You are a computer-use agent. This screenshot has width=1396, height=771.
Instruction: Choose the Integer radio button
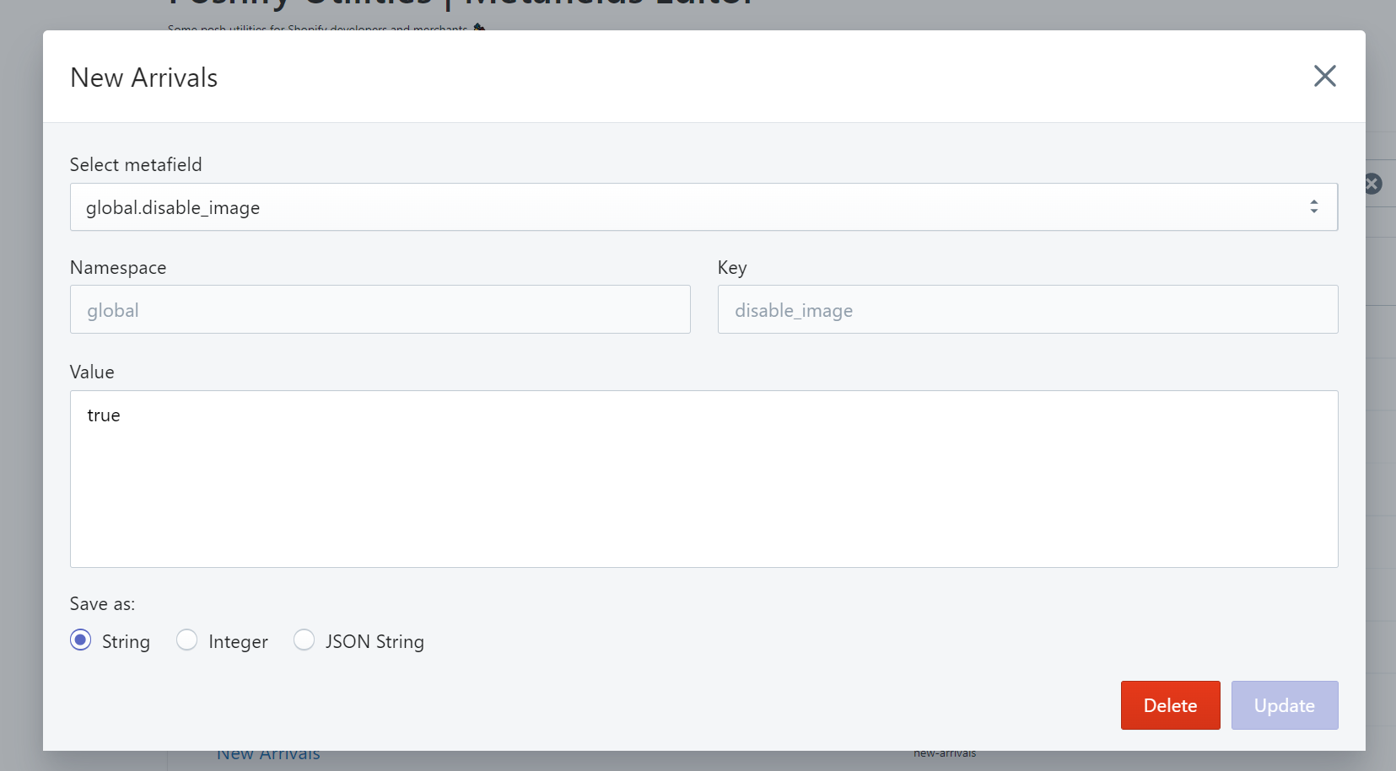(187, 640)
